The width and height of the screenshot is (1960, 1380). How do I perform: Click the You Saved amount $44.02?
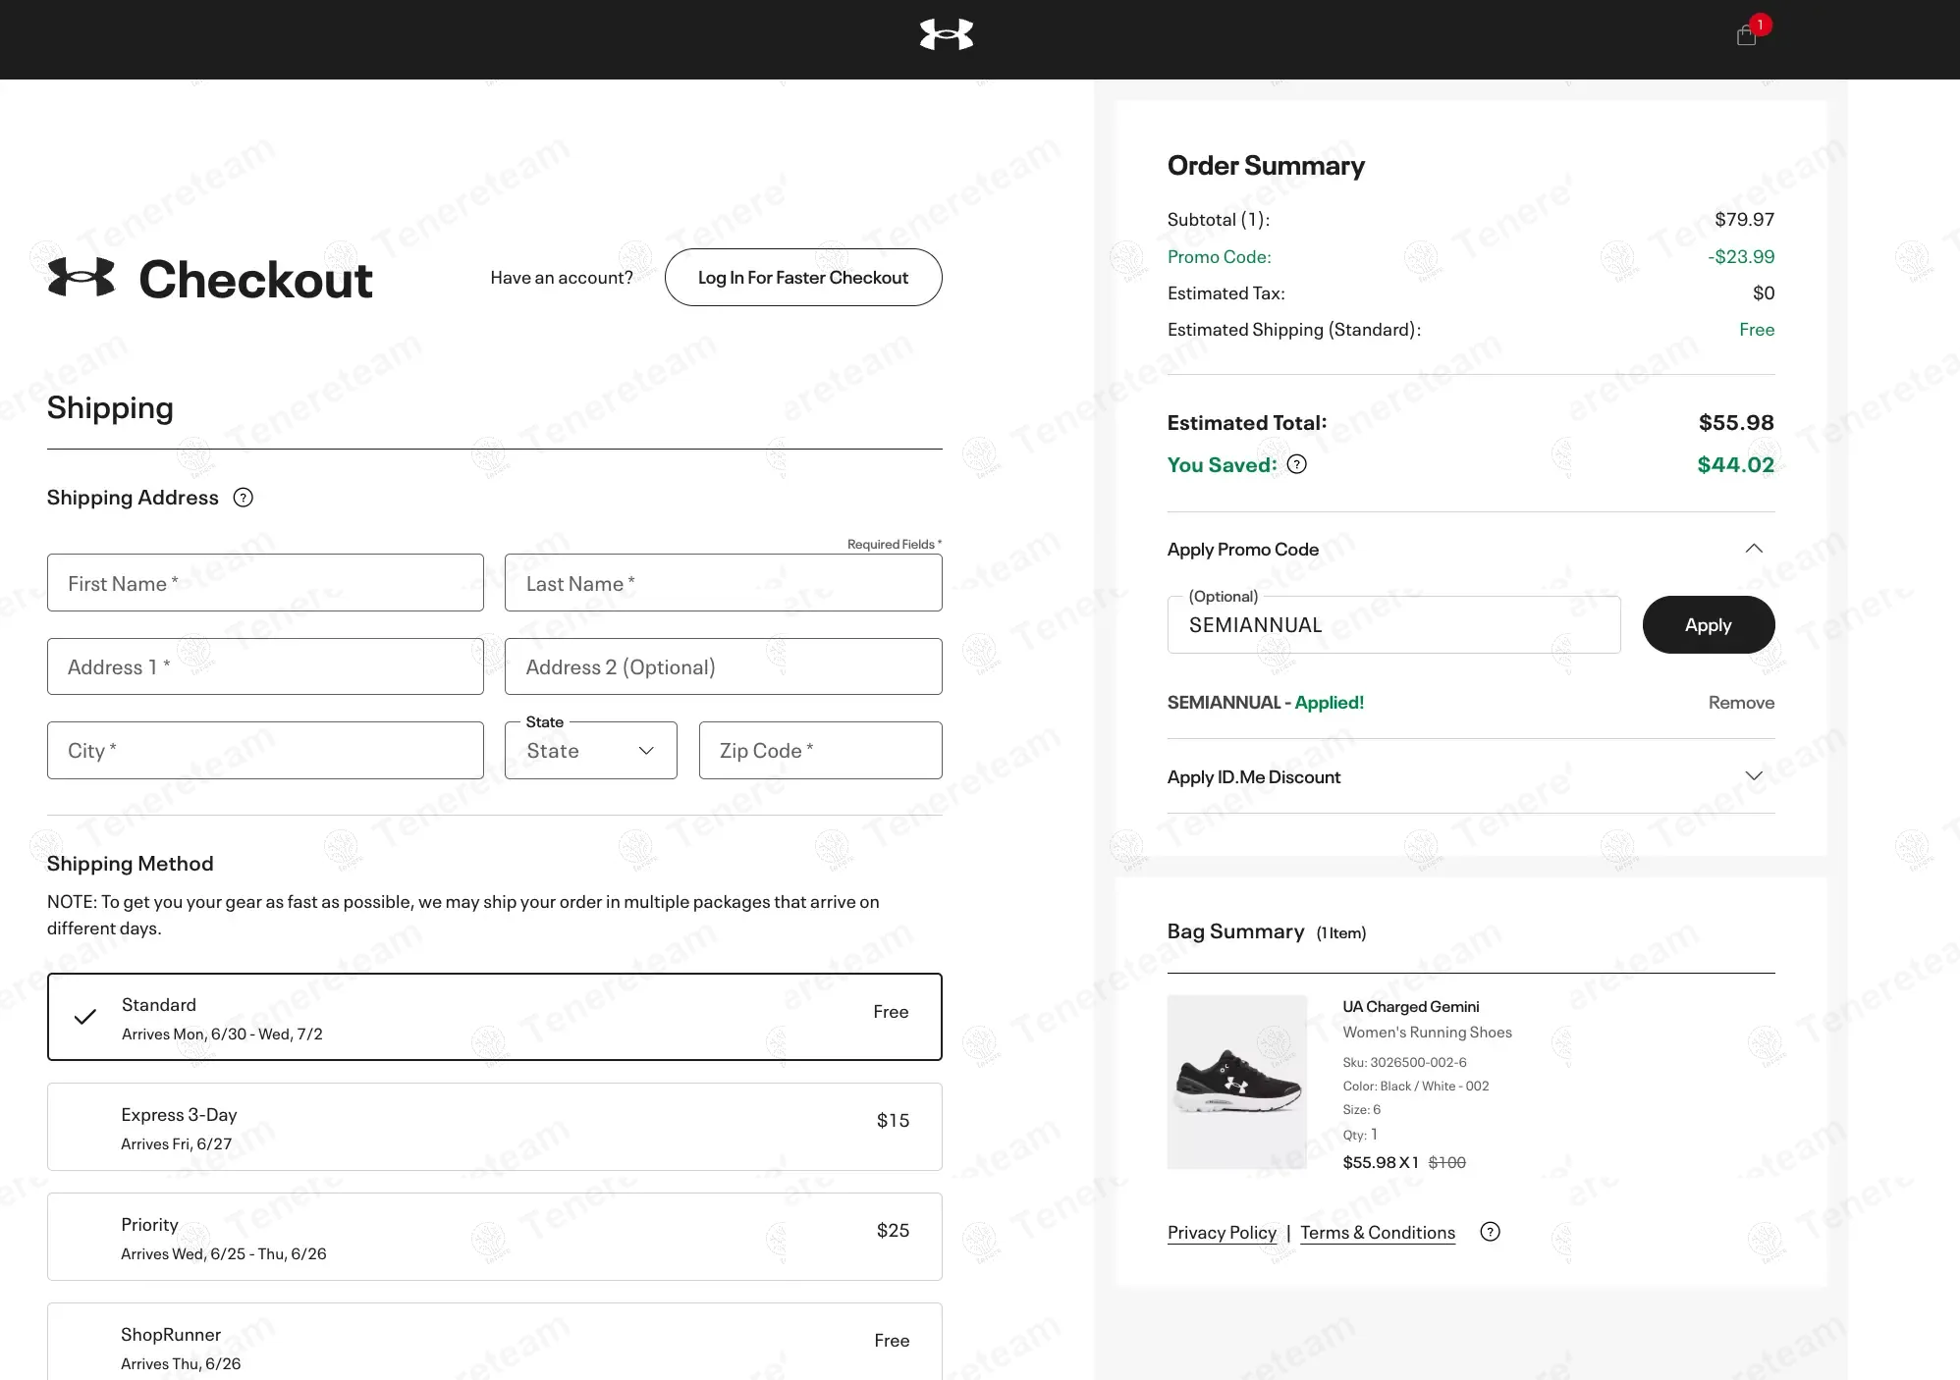click(x=1736, y=465)
